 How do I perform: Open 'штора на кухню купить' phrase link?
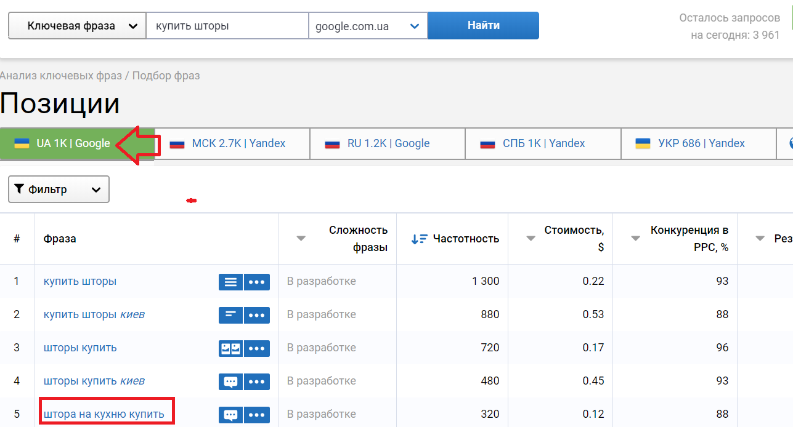click(x=104, y=414)
